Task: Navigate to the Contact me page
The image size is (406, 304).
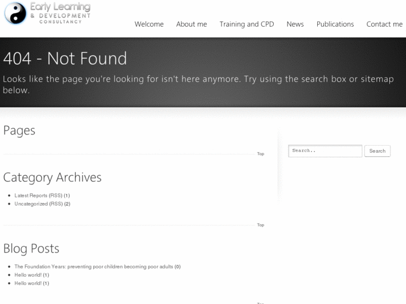Action: tap(384, 24)
